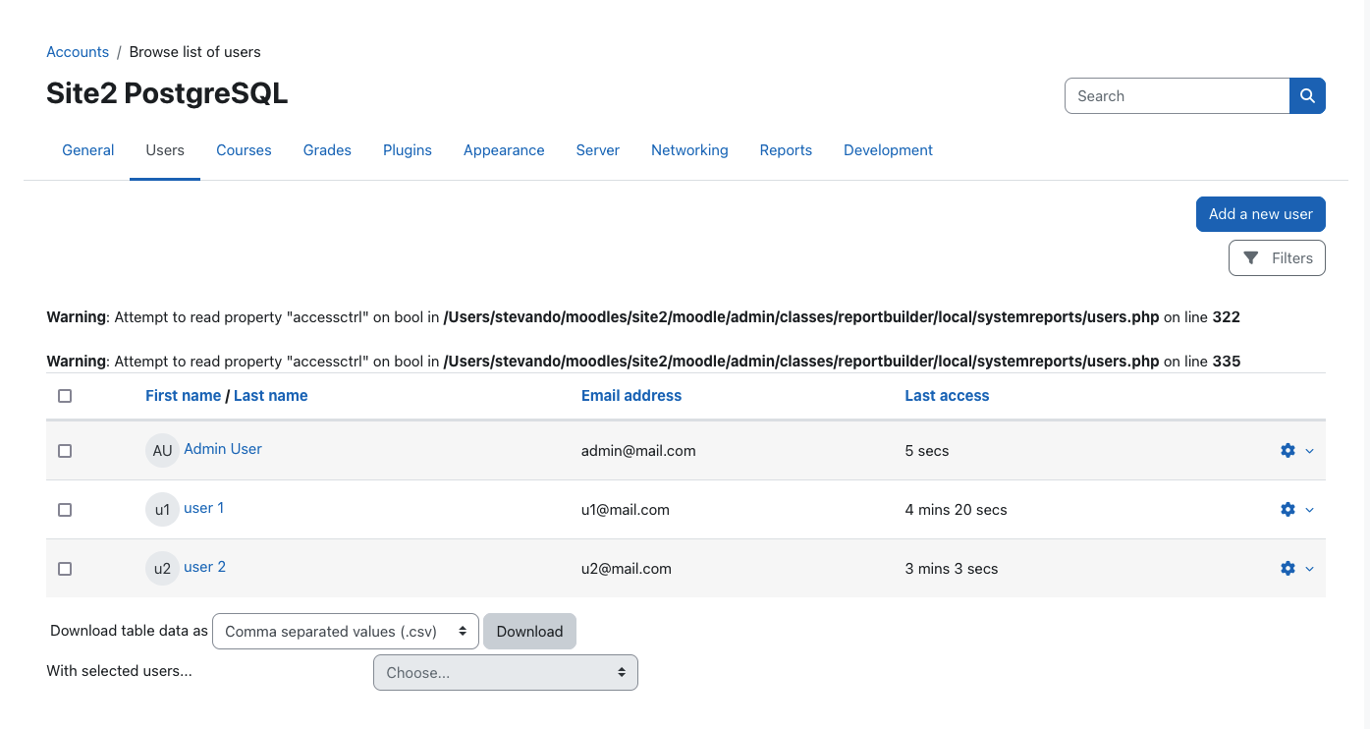Open the Reports tab

tap(786, 150)
